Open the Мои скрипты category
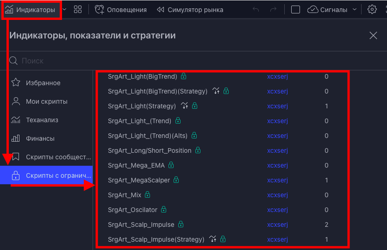387x250 pixels. [46, 101]
